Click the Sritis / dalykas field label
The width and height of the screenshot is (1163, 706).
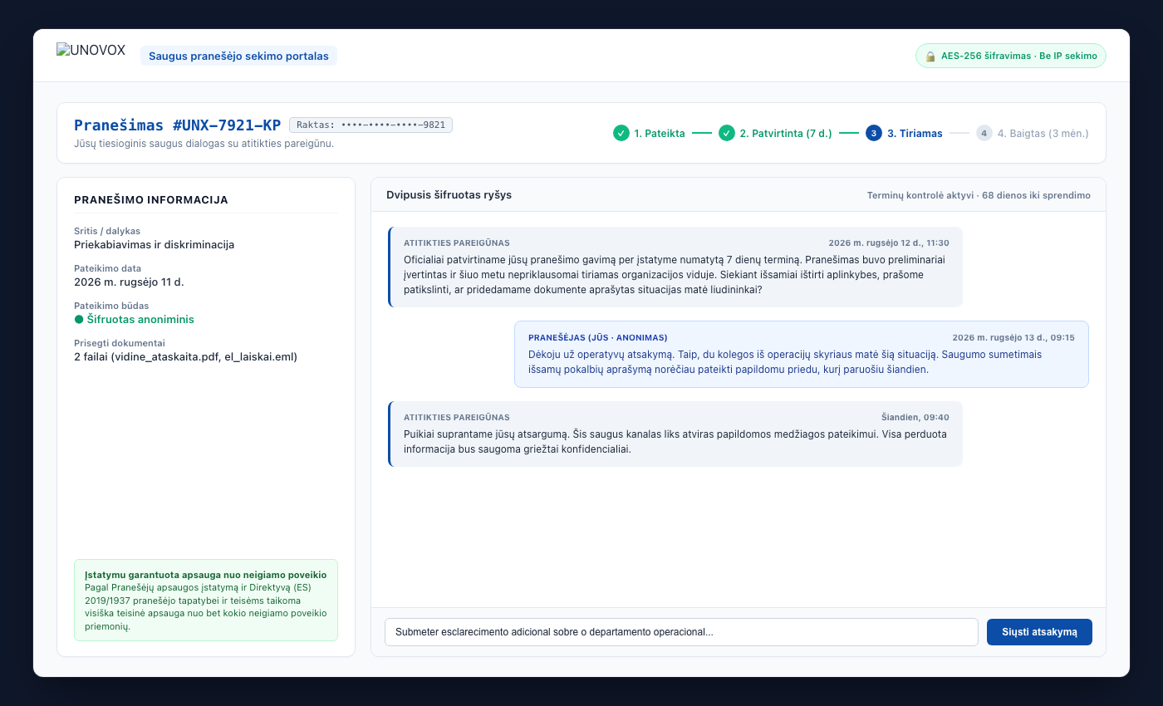pyautogui.click(x=107, y=231)
